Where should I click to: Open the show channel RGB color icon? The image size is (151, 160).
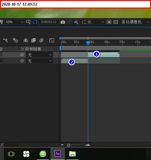coord(76,22)
